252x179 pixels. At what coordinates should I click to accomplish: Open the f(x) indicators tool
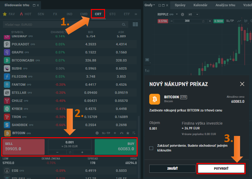[x=147, y=70]
